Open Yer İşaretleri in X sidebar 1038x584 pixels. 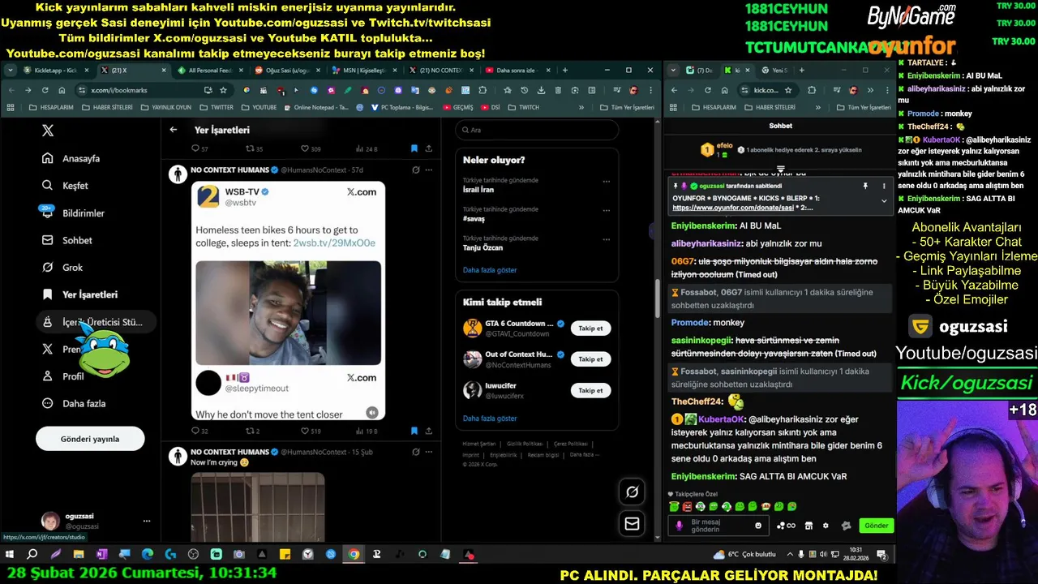coord(79,295)
